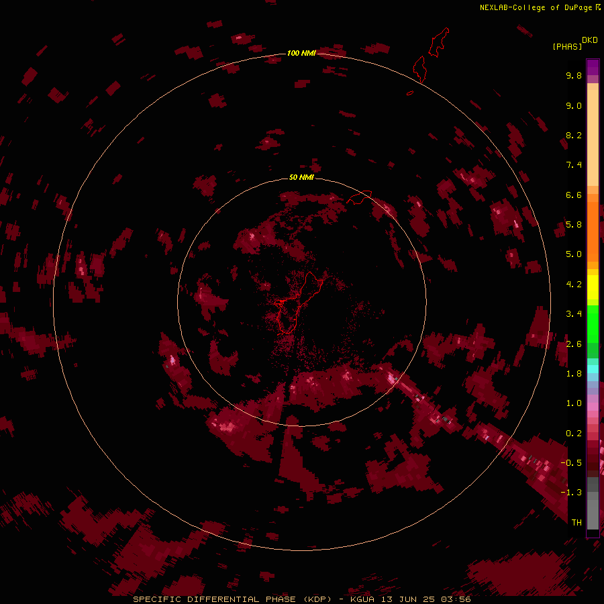The width and height of the screenshot is (604, 604).
Task: Click the cyan band of the color scale
Action: click(x=593, y=369)
